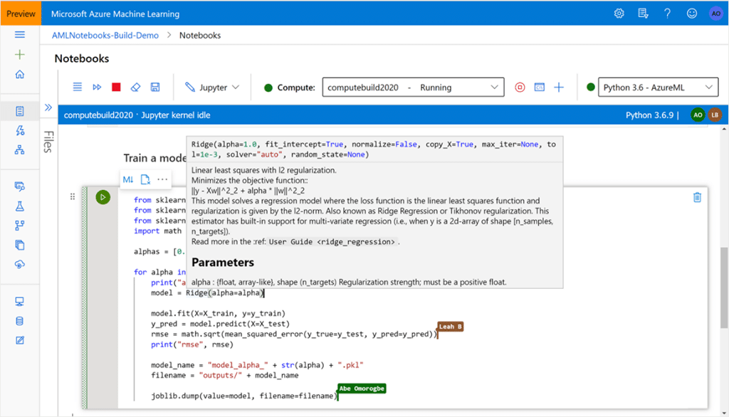Run all cells with the fast-forward icon
729x417 pixels.
coord(97,87)
